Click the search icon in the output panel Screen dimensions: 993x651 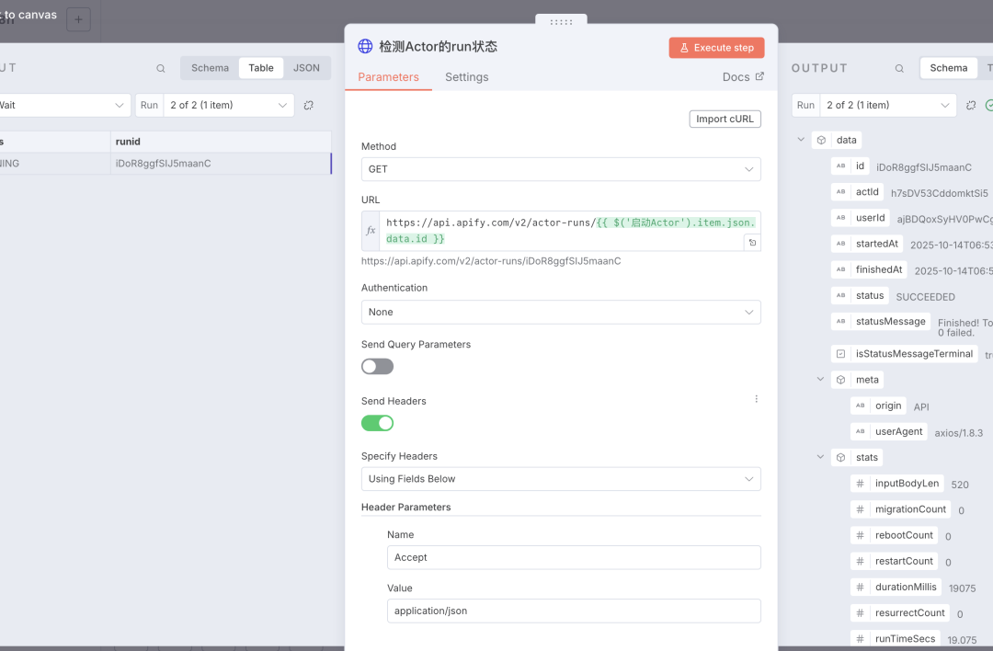(x=900, y=68)
